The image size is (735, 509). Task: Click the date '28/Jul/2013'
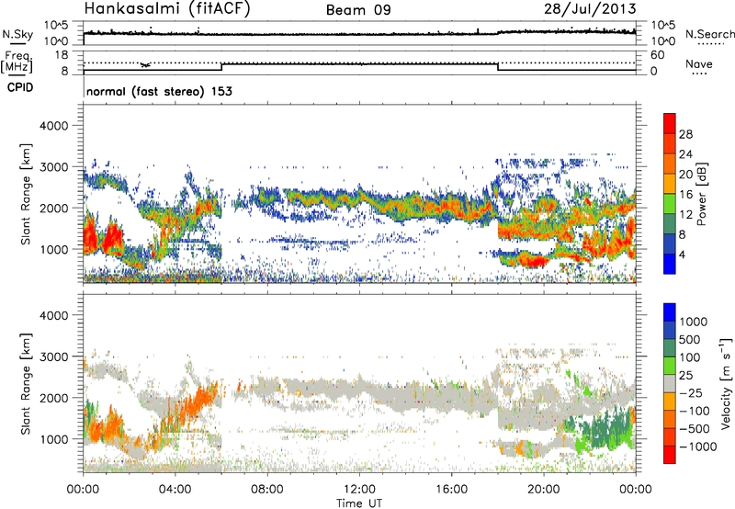point(590,9)
